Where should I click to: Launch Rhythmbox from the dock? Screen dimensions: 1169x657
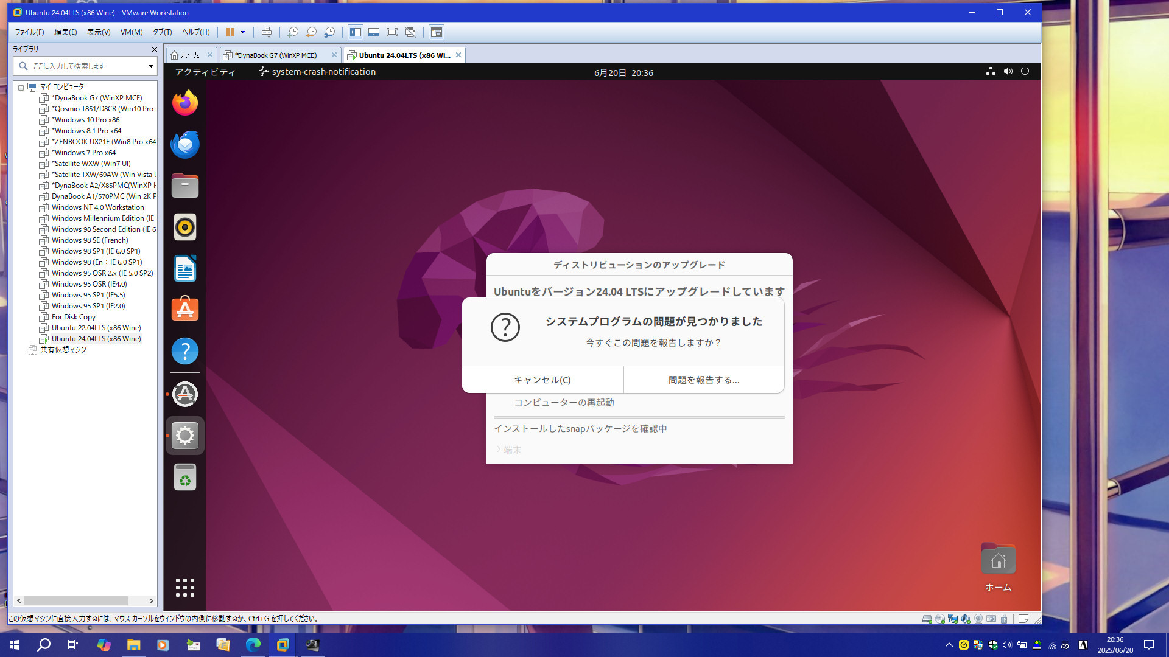pos(185,227)
